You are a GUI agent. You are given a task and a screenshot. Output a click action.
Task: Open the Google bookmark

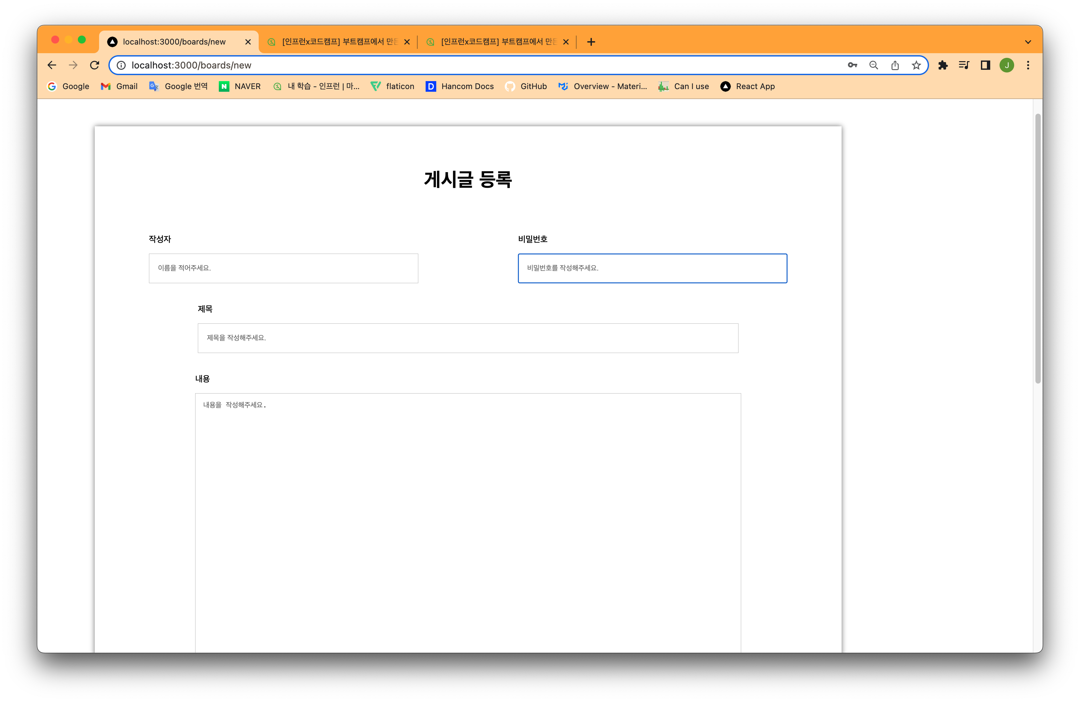coord(68,86)
